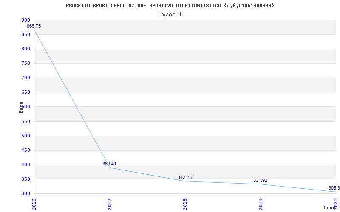Click the Anno x-axis title
This screenshot has height=212, width=340.
(x=330, y=208)
